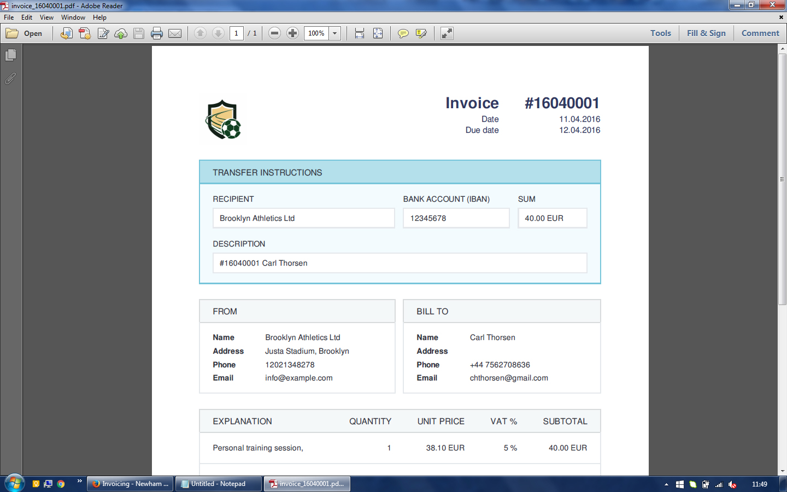Open the Edit menu
The width and height of the screenshot is (787, 492).
pyautogui.click(x=27, y=17)
